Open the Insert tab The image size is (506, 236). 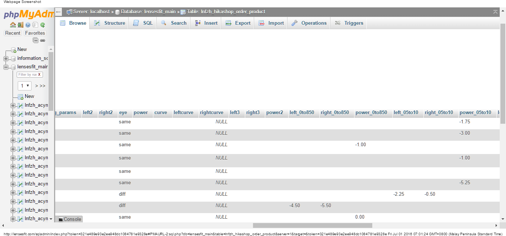click(x=206, y=23)
